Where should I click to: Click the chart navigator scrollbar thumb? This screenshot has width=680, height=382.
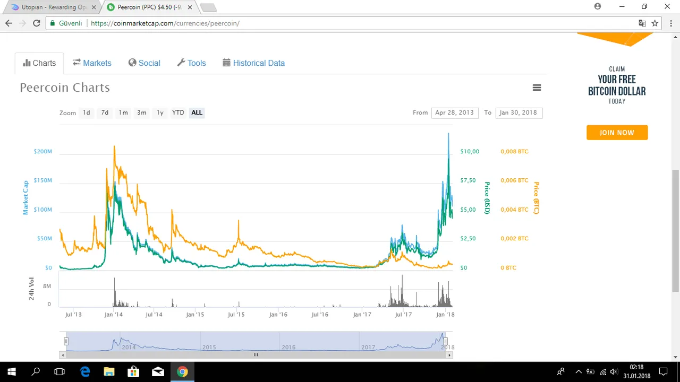(x=256, y=355)
